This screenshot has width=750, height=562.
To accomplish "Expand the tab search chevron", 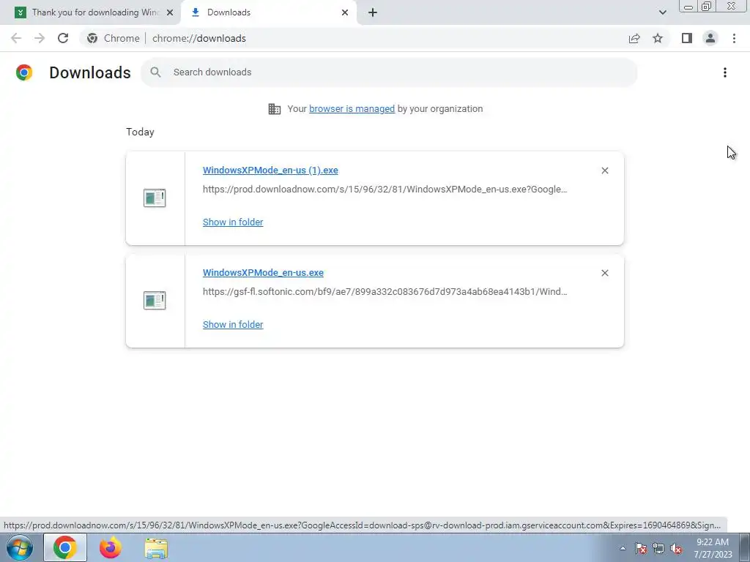I will (x=662, y=12).
